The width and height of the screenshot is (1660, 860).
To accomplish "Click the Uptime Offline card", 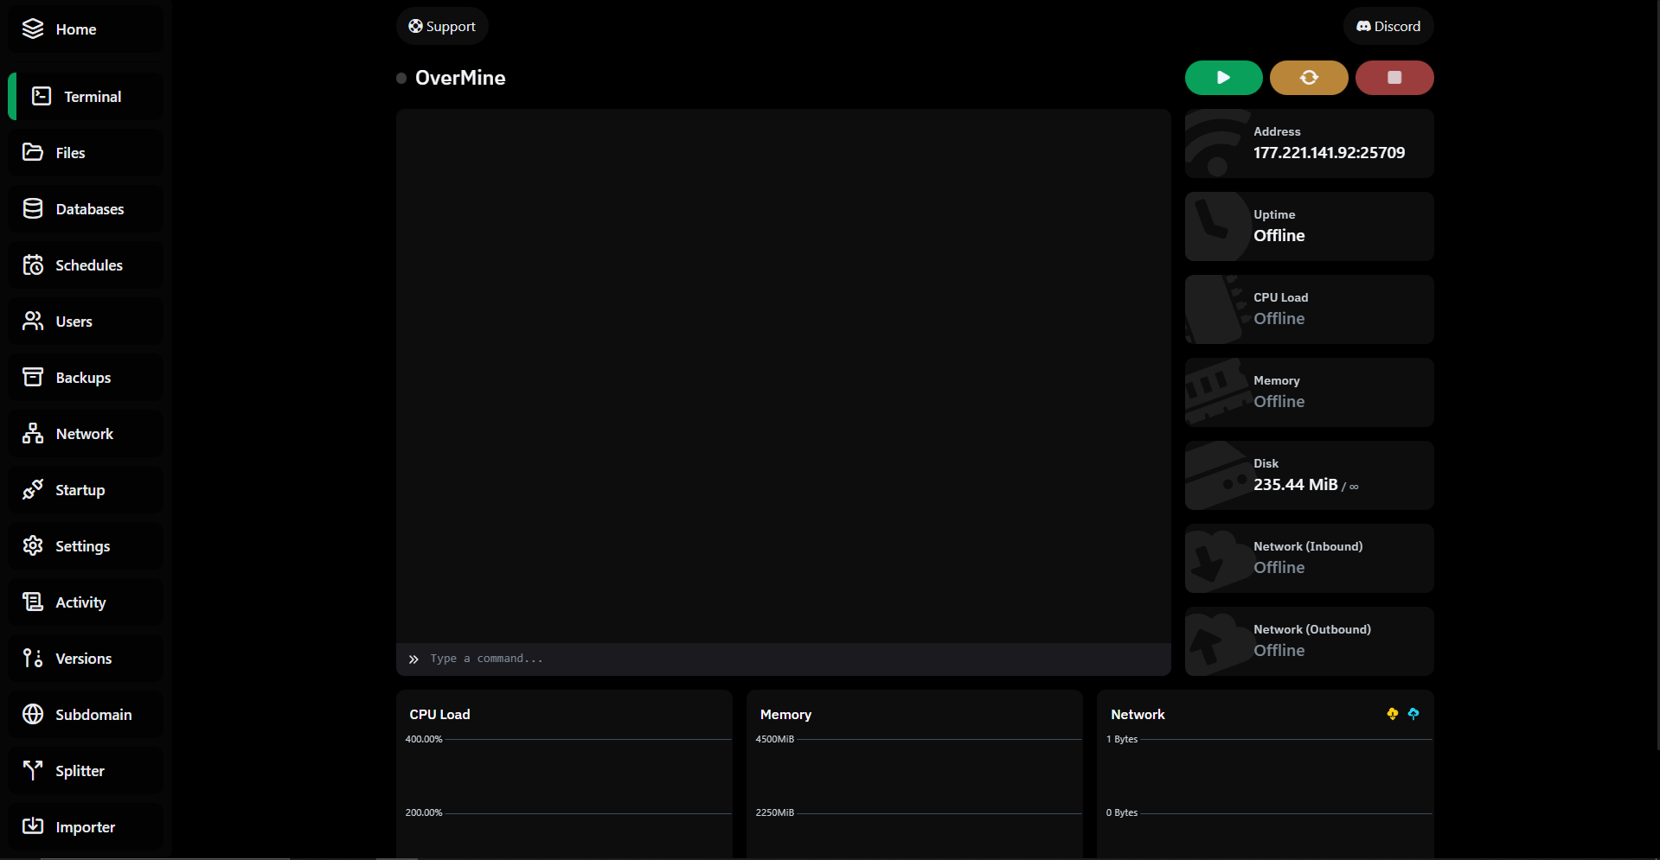I will point(1309,226).
